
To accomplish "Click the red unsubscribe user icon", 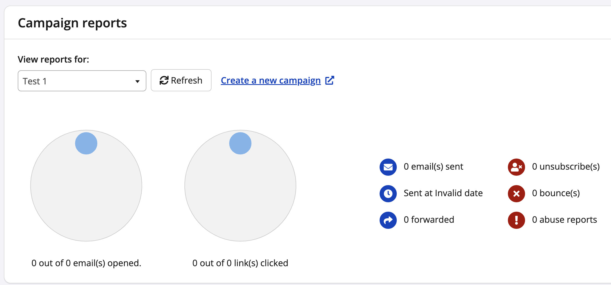I will click(x=516, y=167).
